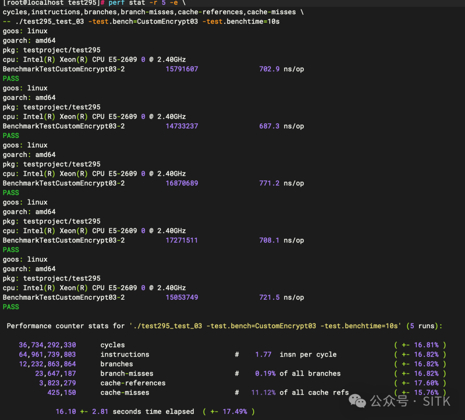This screenshot has width=465, height=420.
Task: Click the cycles counter value 36,734,292,330
Action: point(46,345)
